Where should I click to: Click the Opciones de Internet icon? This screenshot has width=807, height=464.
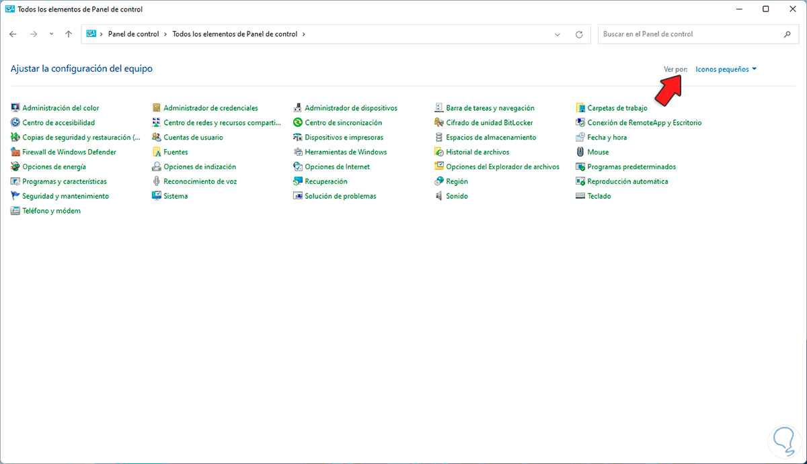pyautogui.click(x=298, y=167)
